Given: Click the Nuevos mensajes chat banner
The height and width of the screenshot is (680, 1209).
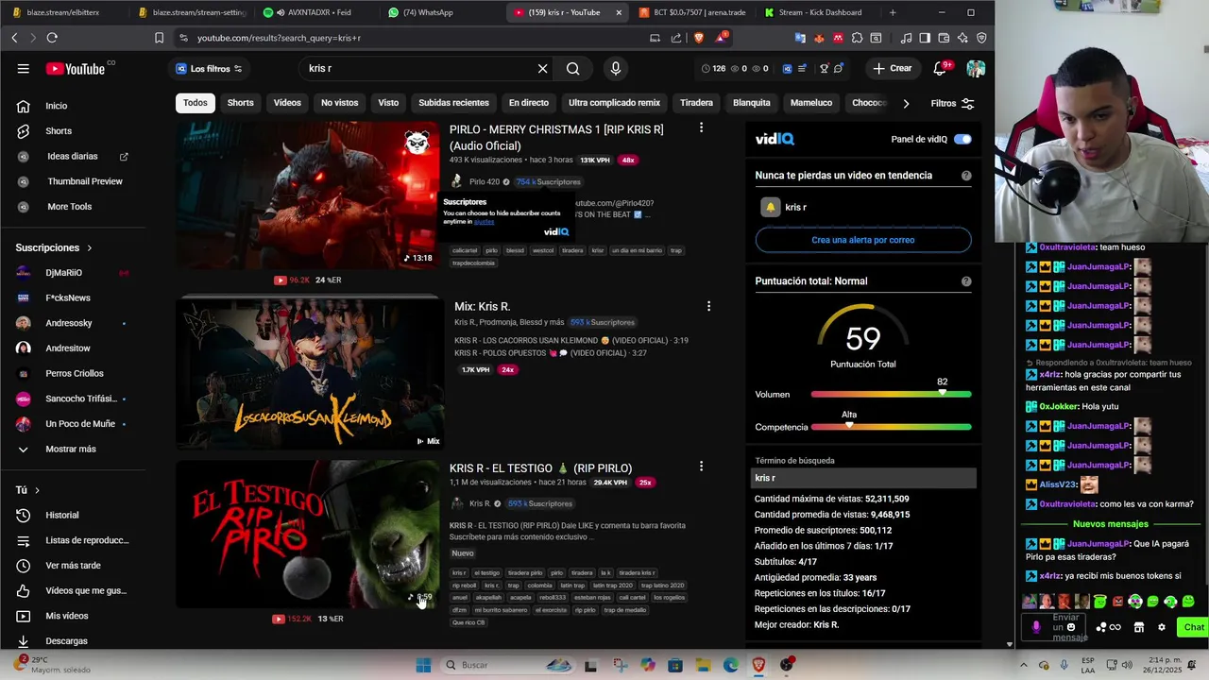Looking at the screenshot, I should tap(1111, 524).
